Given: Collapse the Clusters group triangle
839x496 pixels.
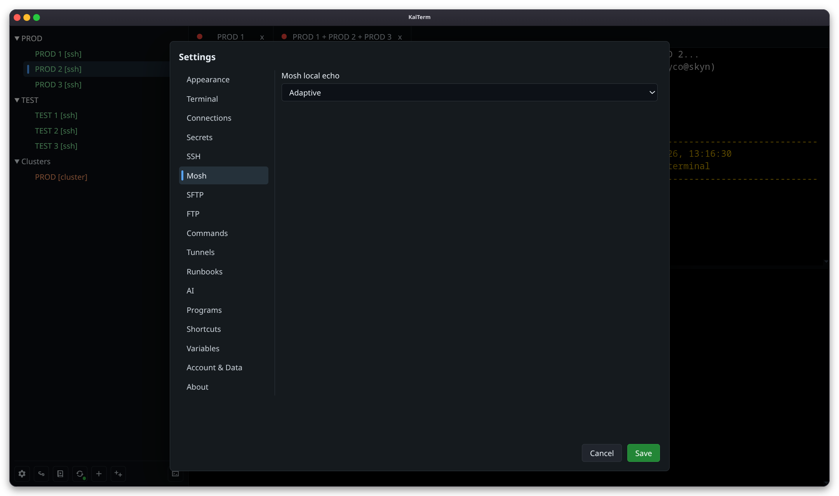Looking at the screenshot, I should point(17,161).
